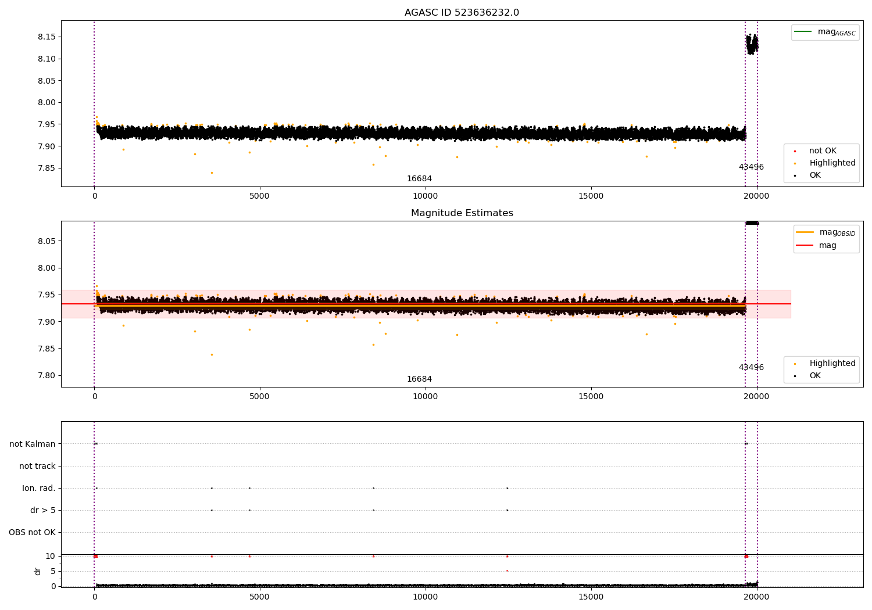
Task: Select 'OK' in the AGASC ID plot legend
Action: tap(815, 175)
